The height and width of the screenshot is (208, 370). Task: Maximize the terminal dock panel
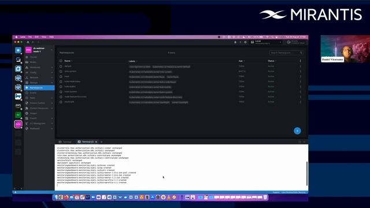pos(299,142)
